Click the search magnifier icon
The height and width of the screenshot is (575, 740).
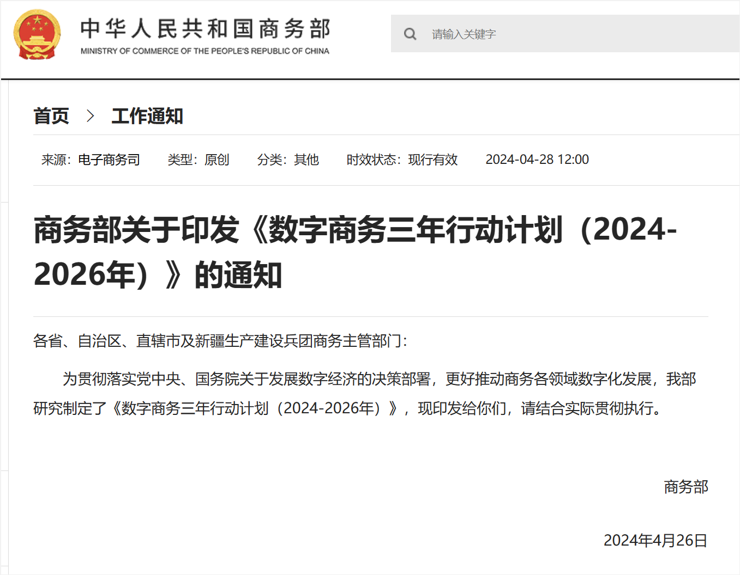tap(410, 34)
